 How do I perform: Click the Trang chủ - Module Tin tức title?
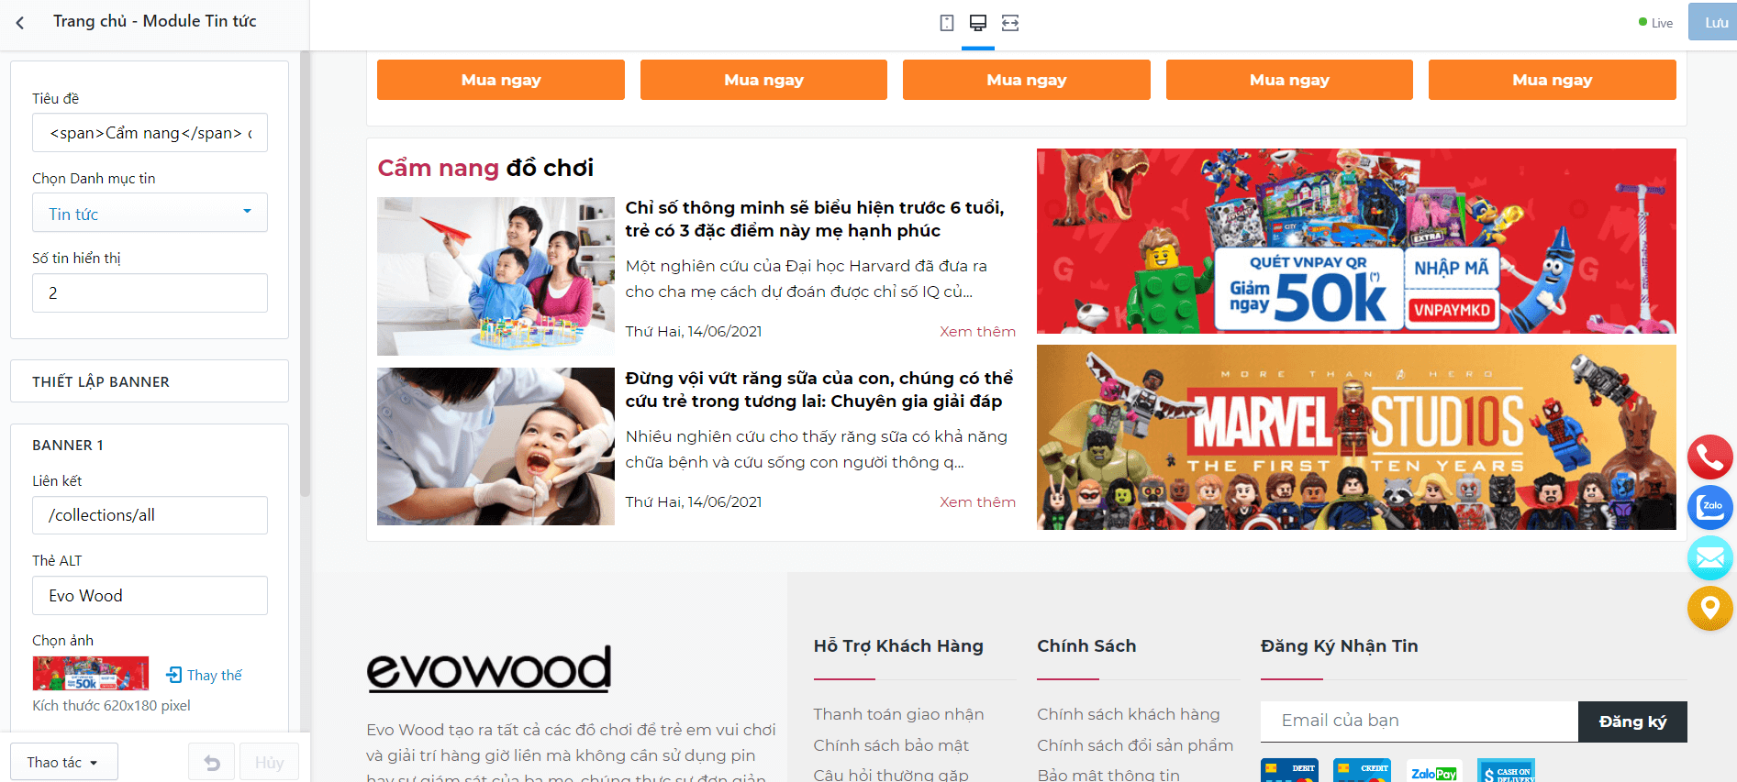pyautogui.click(x=155, y=21)
